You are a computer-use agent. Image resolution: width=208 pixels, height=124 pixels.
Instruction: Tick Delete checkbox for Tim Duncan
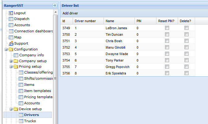point(186,34)
